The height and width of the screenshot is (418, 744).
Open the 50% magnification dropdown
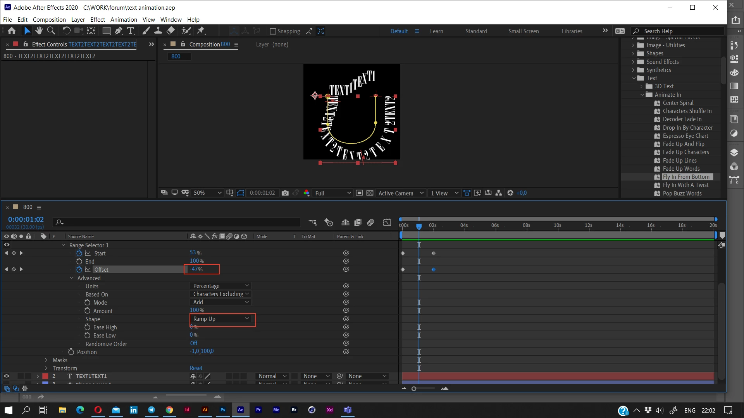[x=208, y=193]
